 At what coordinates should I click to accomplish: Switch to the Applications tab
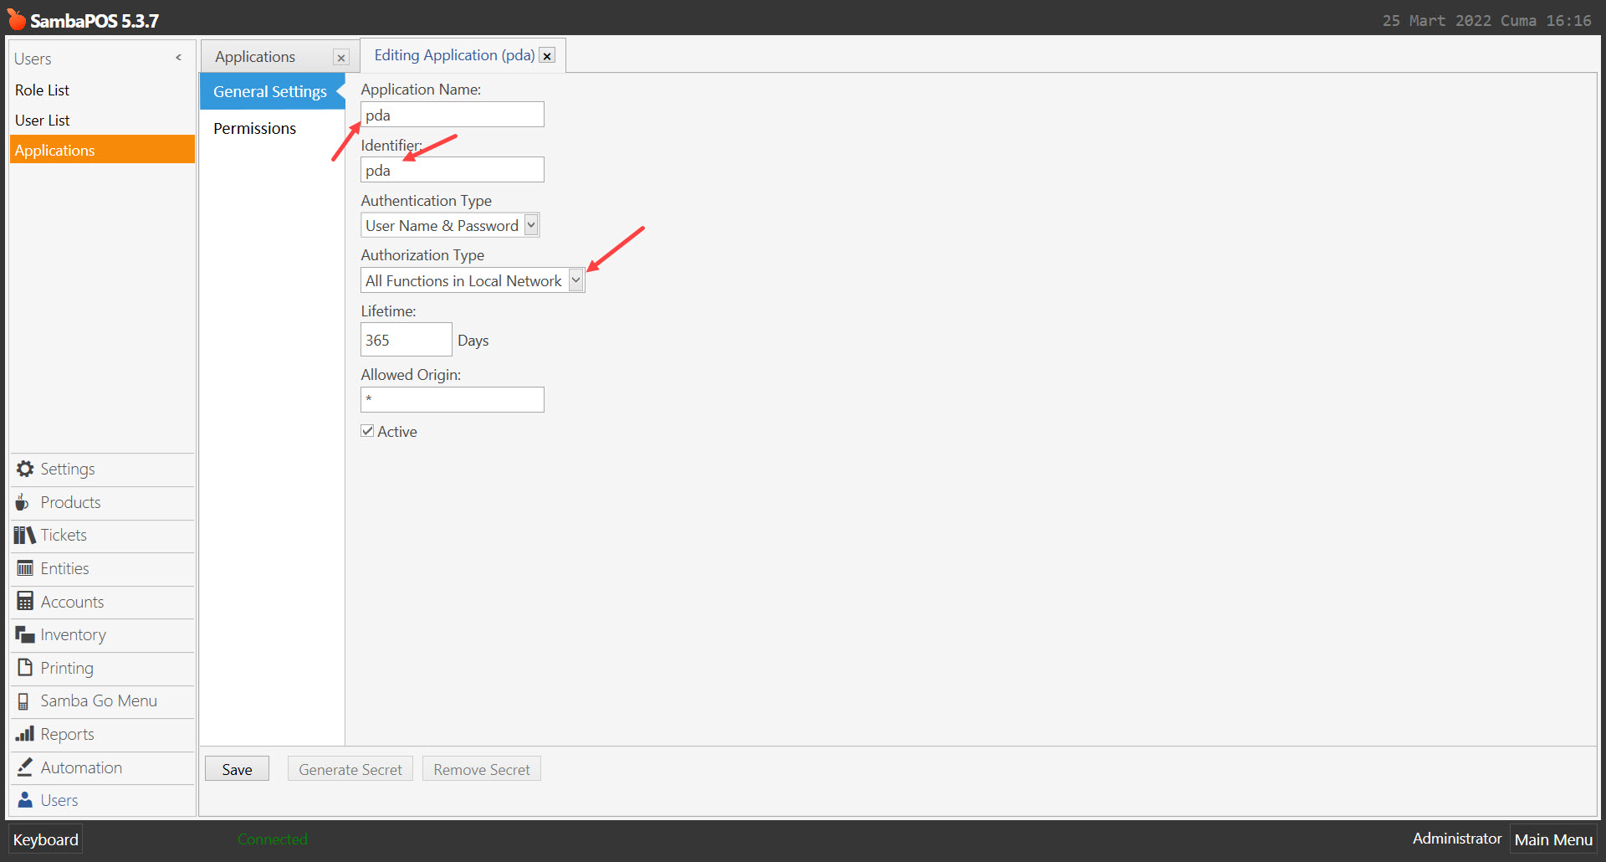[x=255, y=56]
